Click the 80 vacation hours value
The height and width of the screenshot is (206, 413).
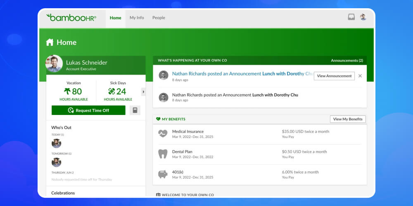(x=77, y=91)
